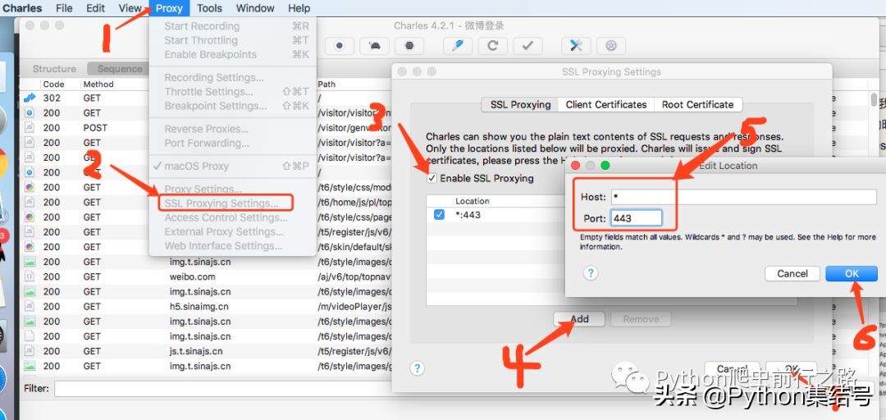Toggle Enable SSL Proxying checkbox
886x420 pixels.
[x=432, y=178]
